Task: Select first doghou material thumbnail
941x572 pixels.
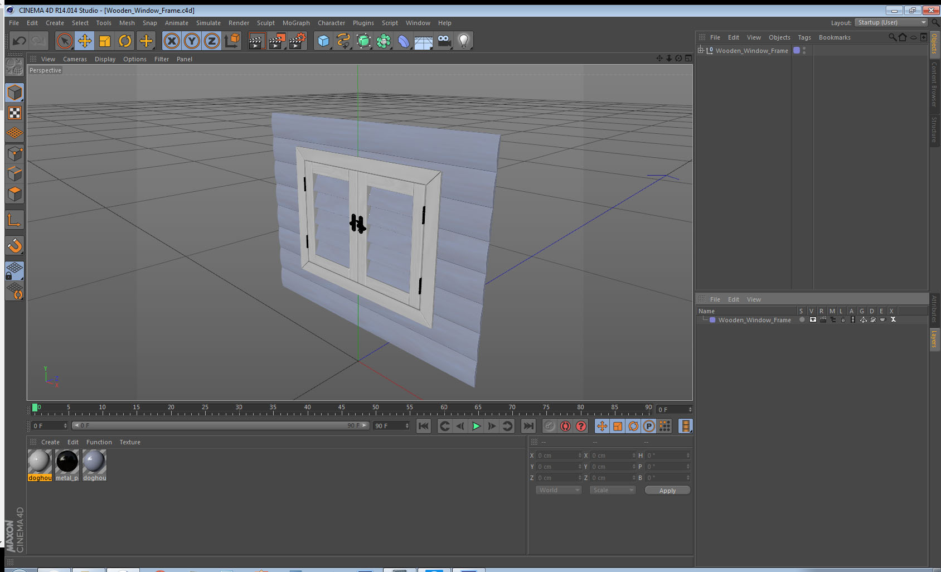Action: pyautogui.click(x=40, y=465)
